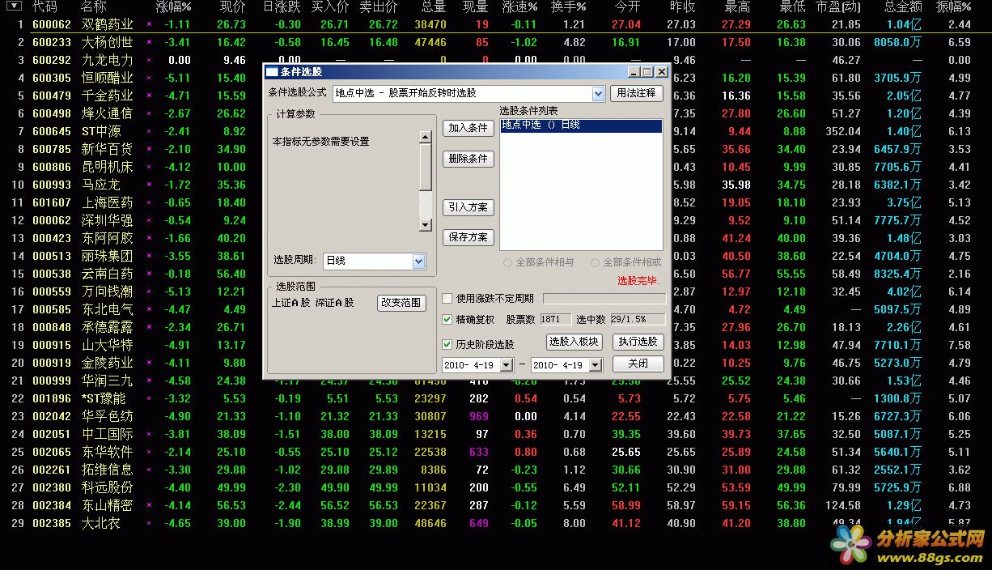The image size is (992, 570).
Task: Open the 选股周期 period dropdown
Action: pyautogui.click(x=418, y=261)
